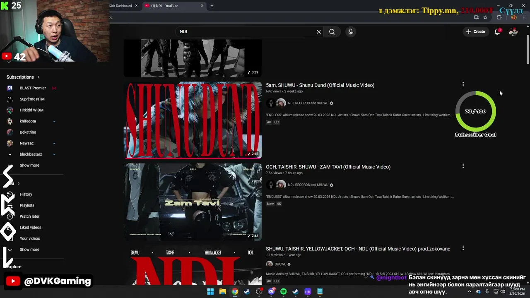Open 5am, SHUWU - Shunu Dund video title

click(x=320, y=85)
